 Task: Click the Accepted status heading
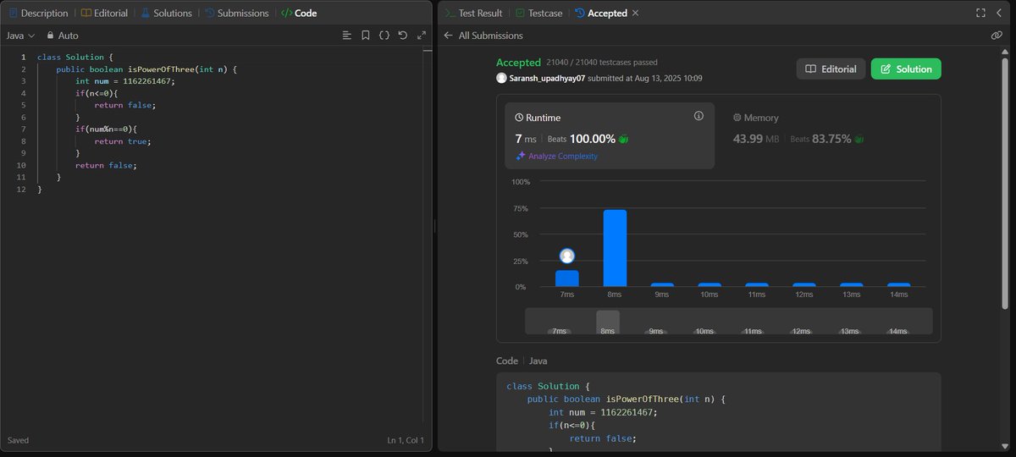(518, 63)
